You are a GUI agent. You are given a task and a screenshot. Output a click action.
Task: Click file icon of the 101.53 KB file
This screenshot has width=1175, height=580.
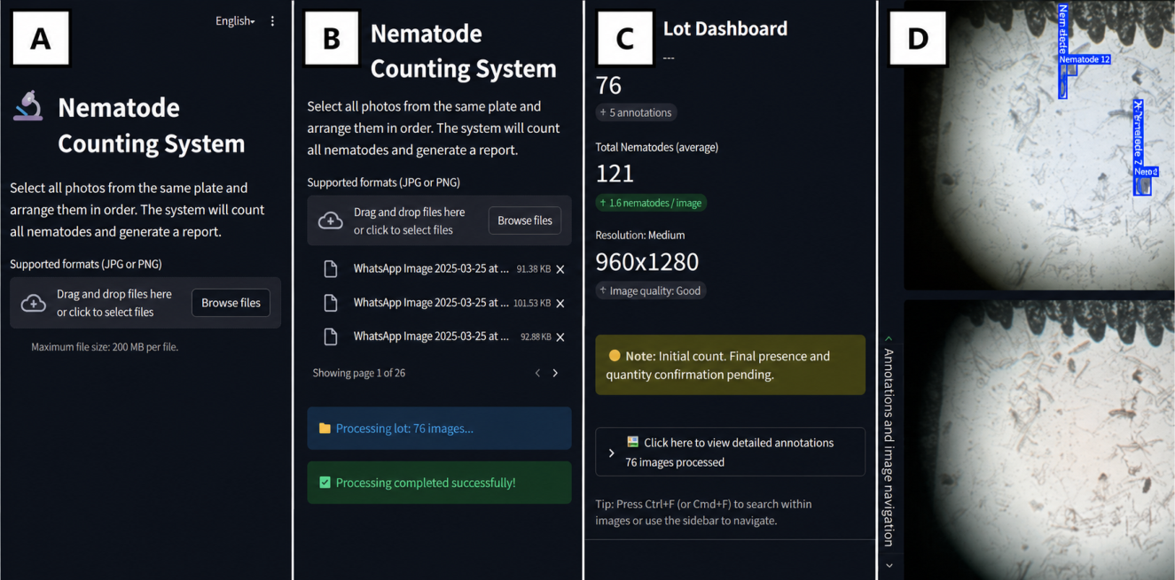tap(331, 303)
